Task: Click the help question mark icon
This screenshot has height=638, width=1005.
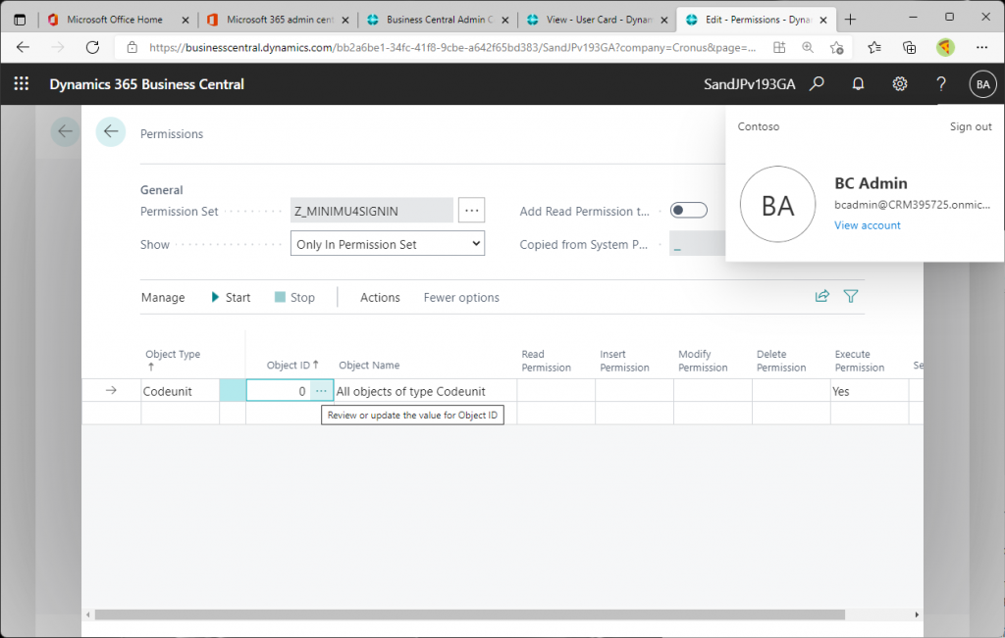Action: [x=941, y=84]
